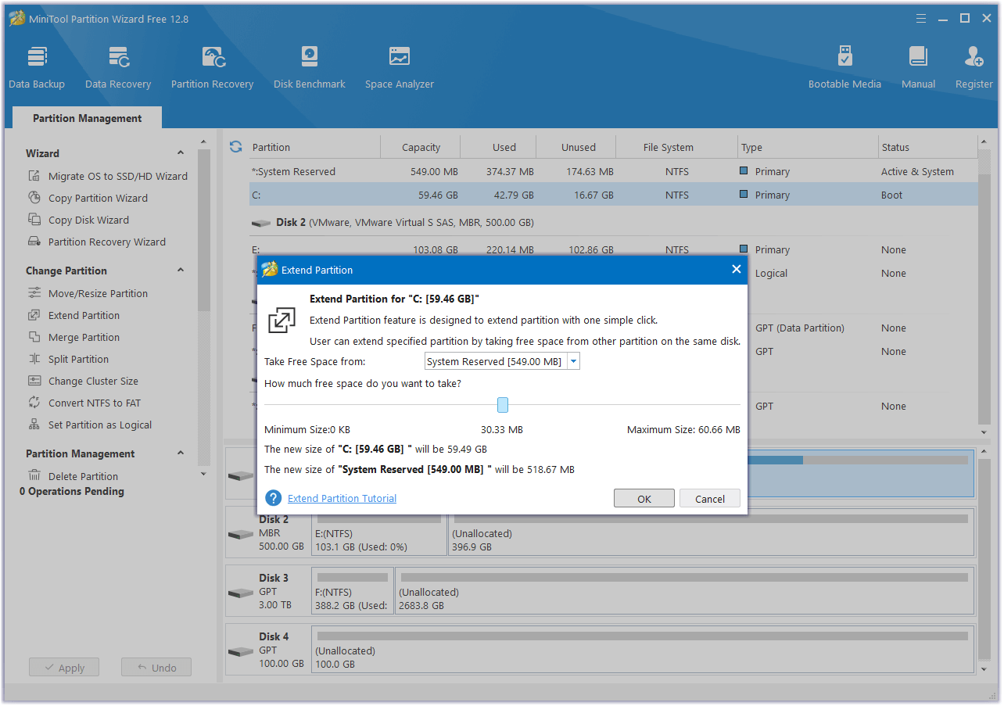The image size is (1004, 706).
Task: Sort by Status column header
Action: [928, 147]
